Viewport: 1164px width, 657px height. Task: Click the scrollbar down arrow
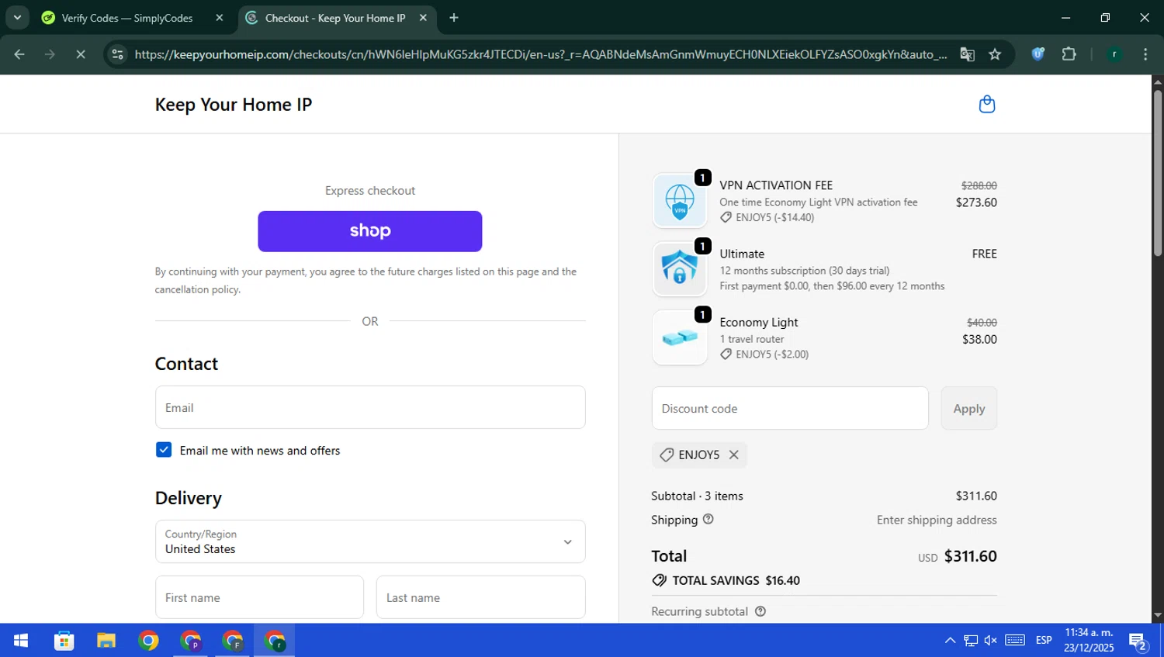click(1157, 616)
